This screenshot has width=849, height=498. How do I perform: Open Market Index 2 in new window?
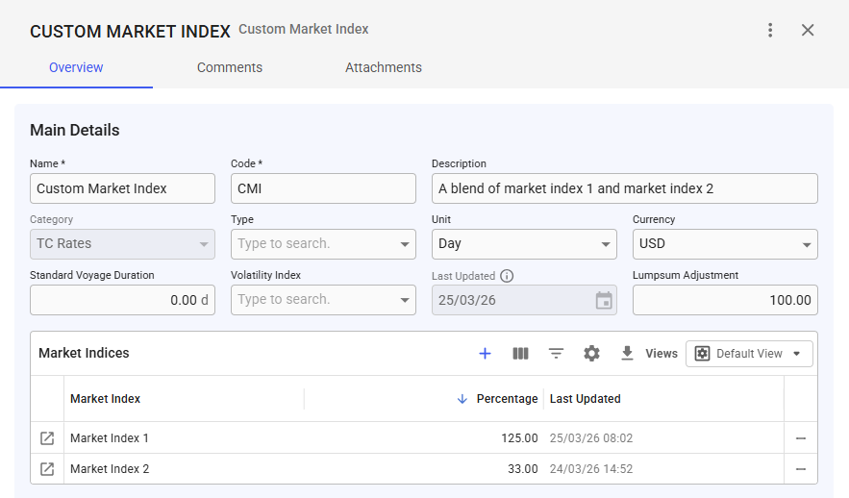(x=47, y=469)
